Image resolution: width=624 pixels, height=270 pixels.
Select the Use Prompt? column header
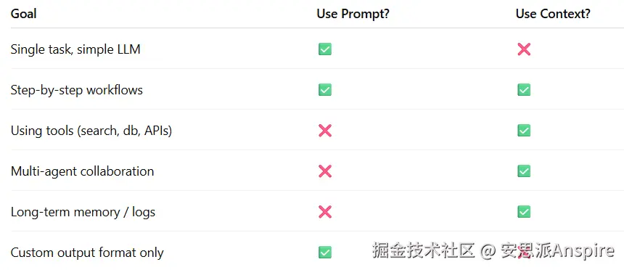[x=353, y=14]
